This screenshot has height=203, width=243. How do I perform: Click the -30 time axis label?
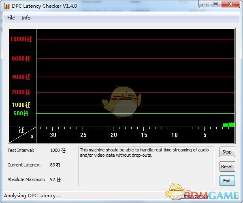(52, 135)
